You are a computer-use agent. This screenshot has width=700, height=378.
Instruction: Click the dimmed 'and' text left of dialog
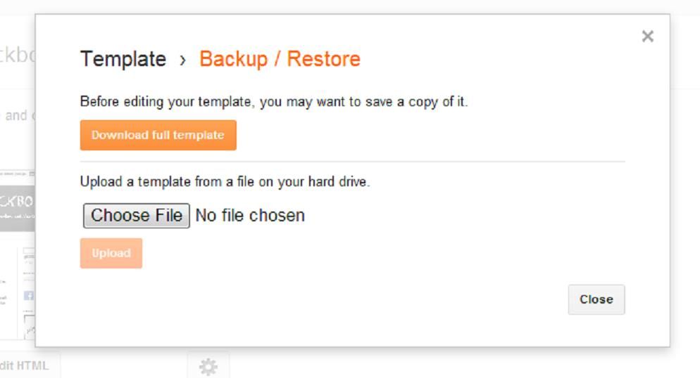pos(16,115)
